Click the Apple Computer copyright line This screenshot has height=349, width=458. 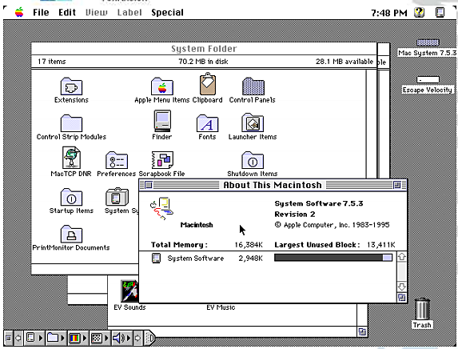(332, 225)
